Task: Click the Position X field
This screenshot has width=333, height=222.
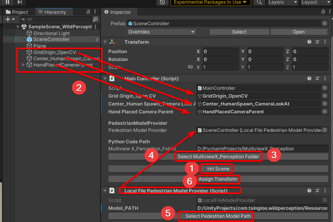Action: [221, 52]
